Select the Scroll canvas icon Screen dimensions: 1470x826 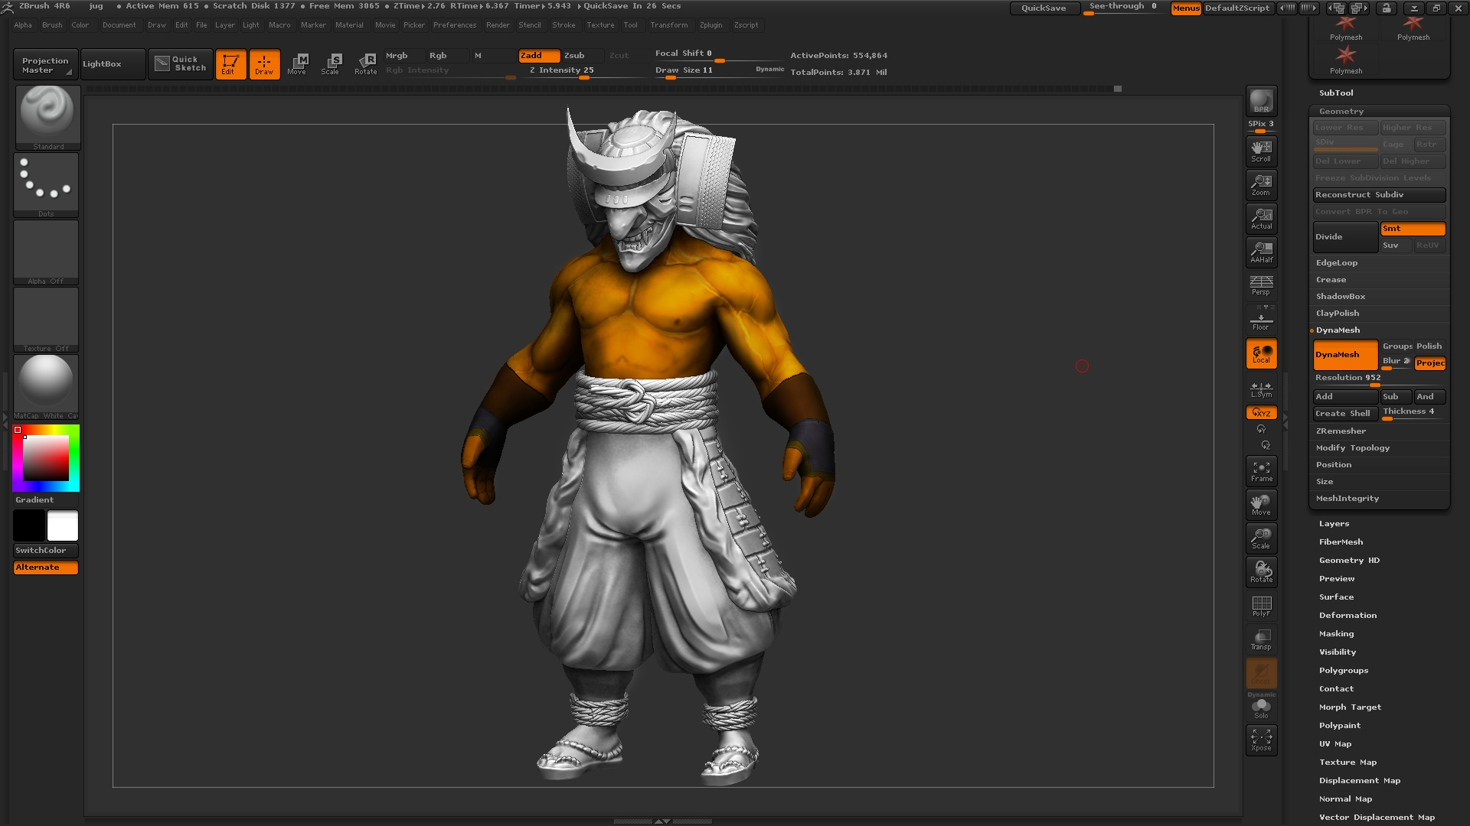(x=1261, y=151)
